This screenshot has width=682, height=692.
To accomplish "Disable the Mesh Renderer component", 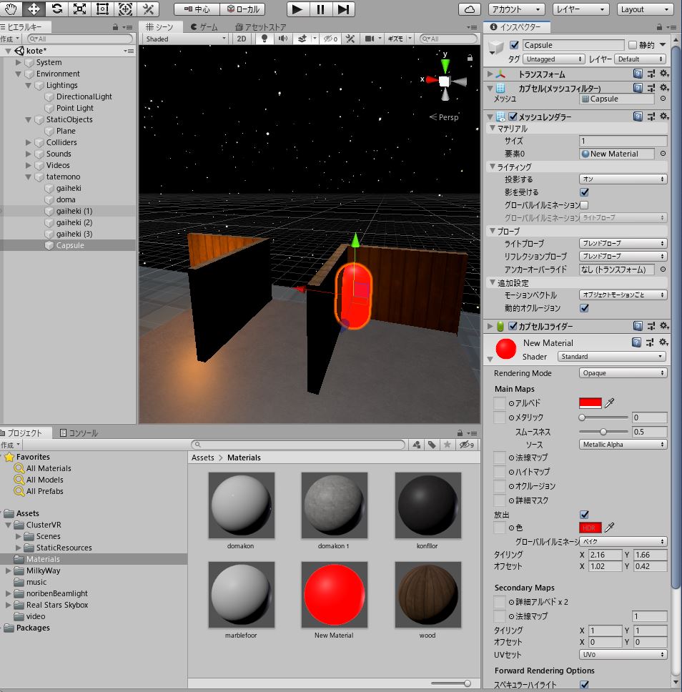I will [513, 117].
